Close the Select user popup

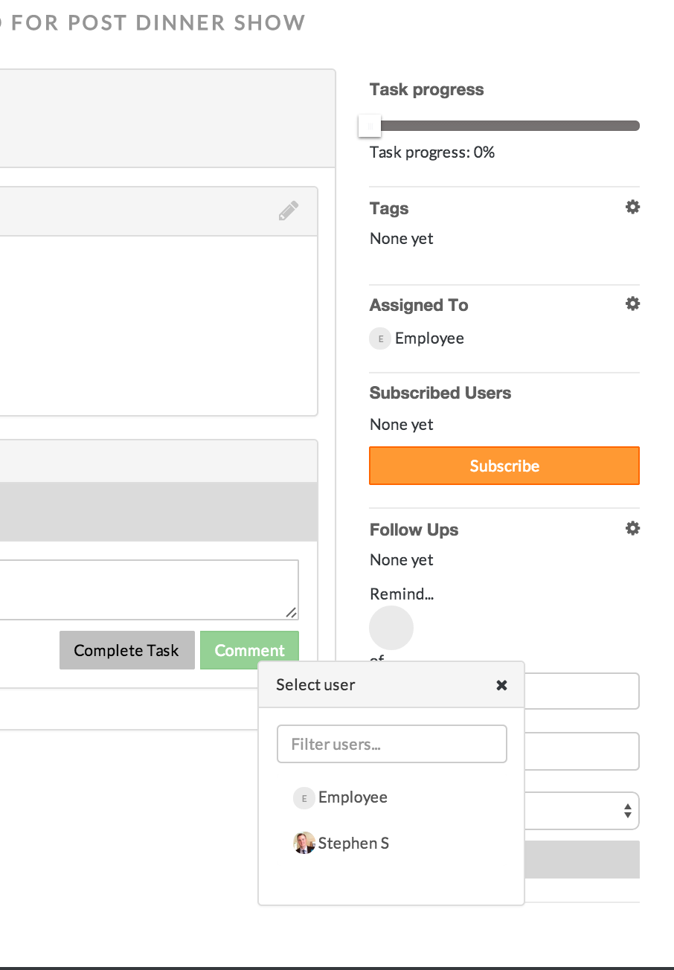coord(501,685)
